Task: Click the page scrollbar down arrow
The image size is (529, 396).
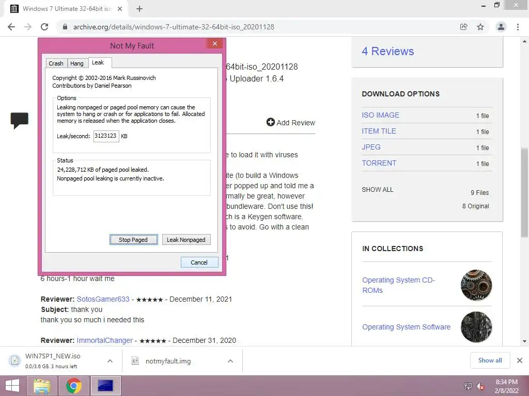Action: [x=524, y=341]
